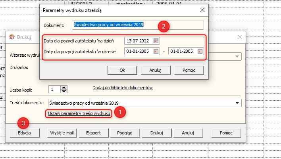
Task: Click the Edycja button
Action: [25, 133]
